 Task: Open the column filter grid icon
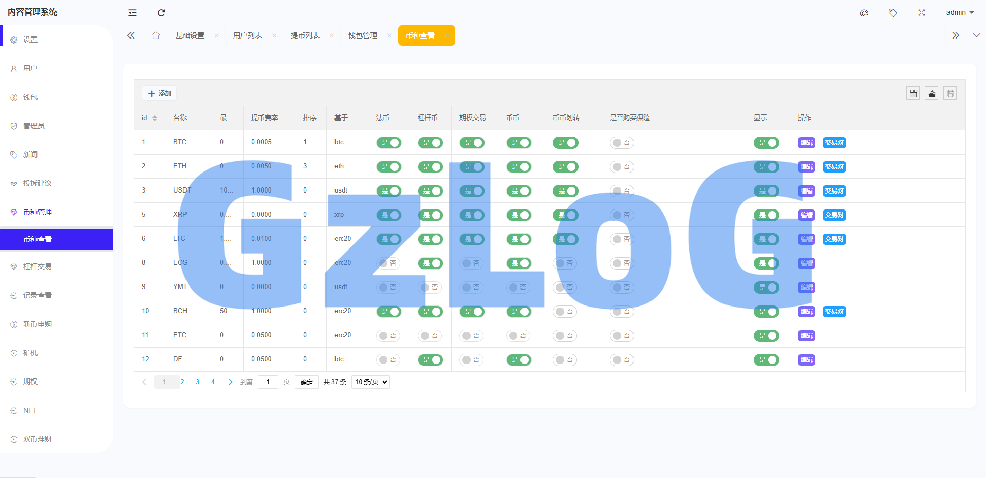[914, 93]
